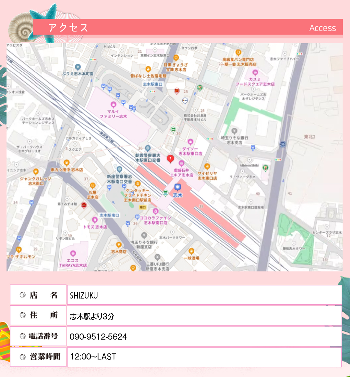Click the red location pin numbered 1
The width and height of the screenshot is (350, 377).
[170, 158]
